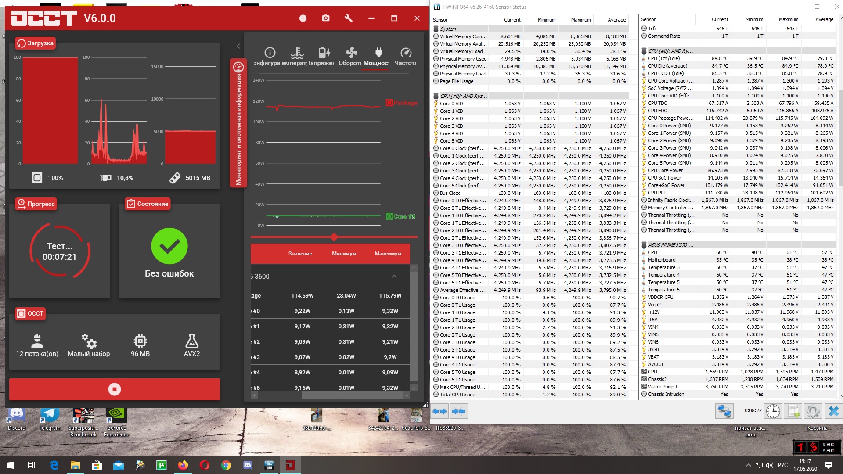Take screenshot with OCCT camera icon
This screenshot has height=474, width=843.
pyautogui.click(x=325, y=18)
